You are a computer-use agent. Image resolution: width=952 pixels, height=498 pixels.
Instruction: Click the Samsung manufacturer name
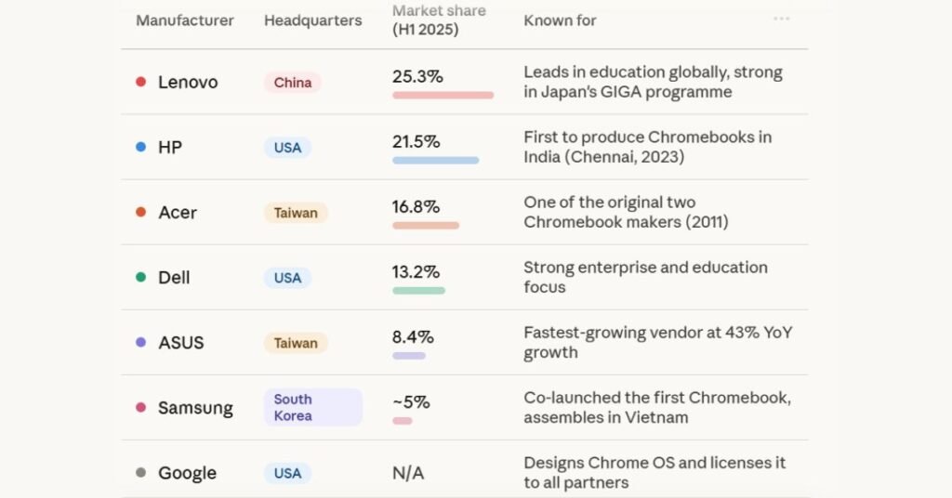point(195,408)
